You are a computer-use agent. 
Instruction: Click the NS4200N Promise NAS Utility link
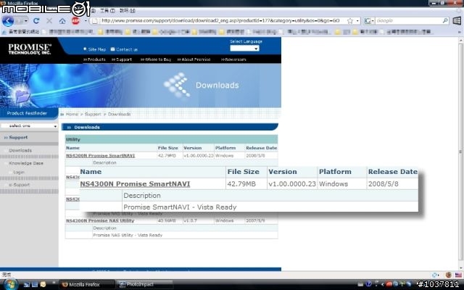100,220
